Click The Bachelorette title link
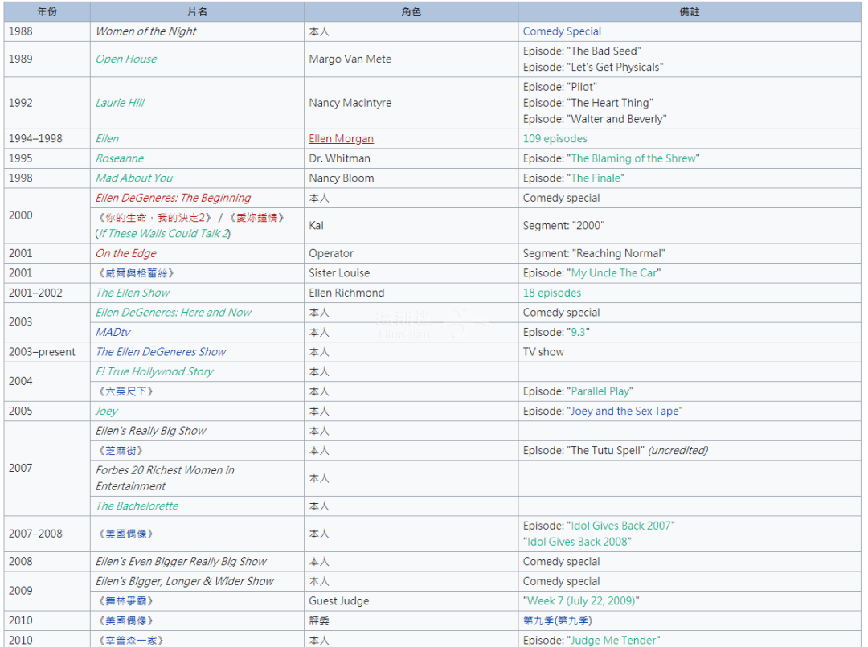The width and height of the screenshot is (868, 647). pyautogui.click(x=137, y=506)
